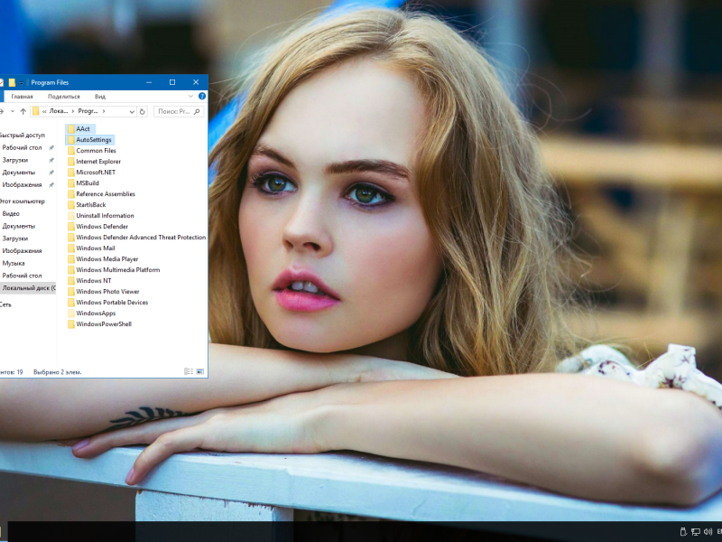
Task: Select the AAct folder
Action: (83, 128)
